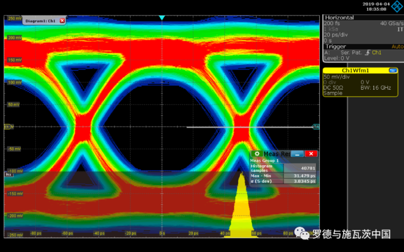
Task: Click the 50 mV/div vertical scale value
Action: [336, 76]
